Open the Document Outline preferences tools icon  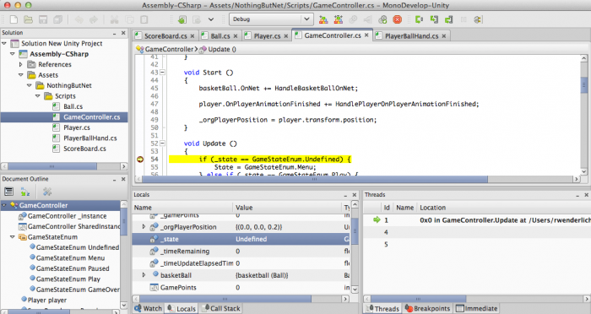coord(47,192)
